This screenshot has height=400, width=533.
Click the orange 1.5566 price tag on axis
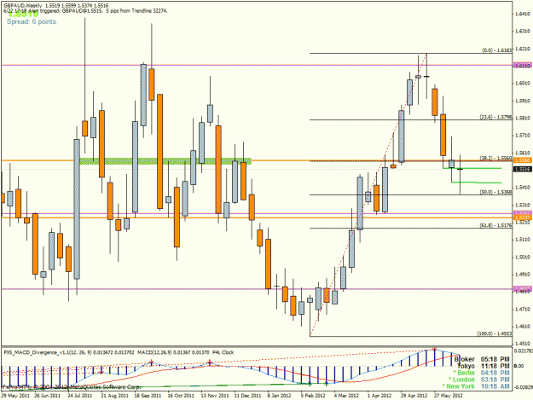523,160
